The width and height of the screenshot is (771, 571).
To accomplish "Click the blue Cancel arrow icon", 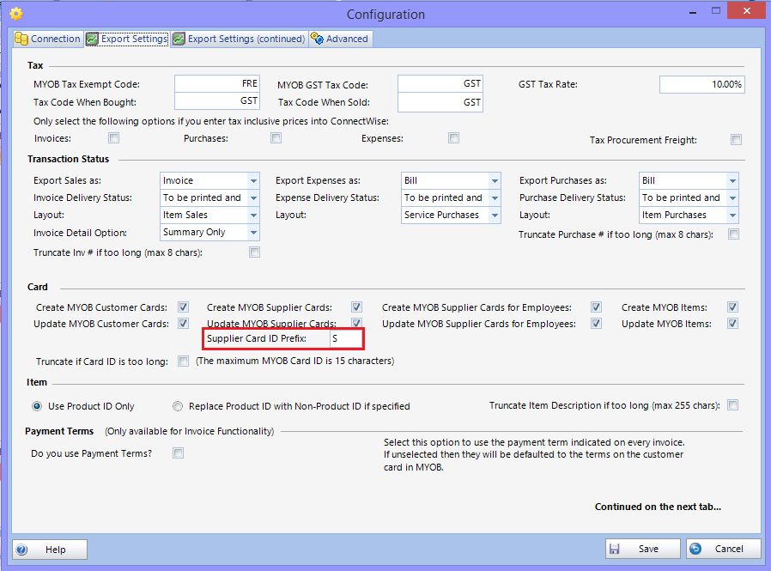I will [x=695, y=549].
